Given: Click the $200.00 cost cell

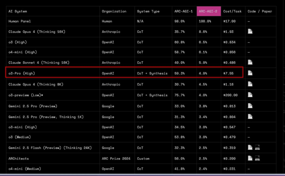Looking at the screenshot, I should tap(230, 95).
